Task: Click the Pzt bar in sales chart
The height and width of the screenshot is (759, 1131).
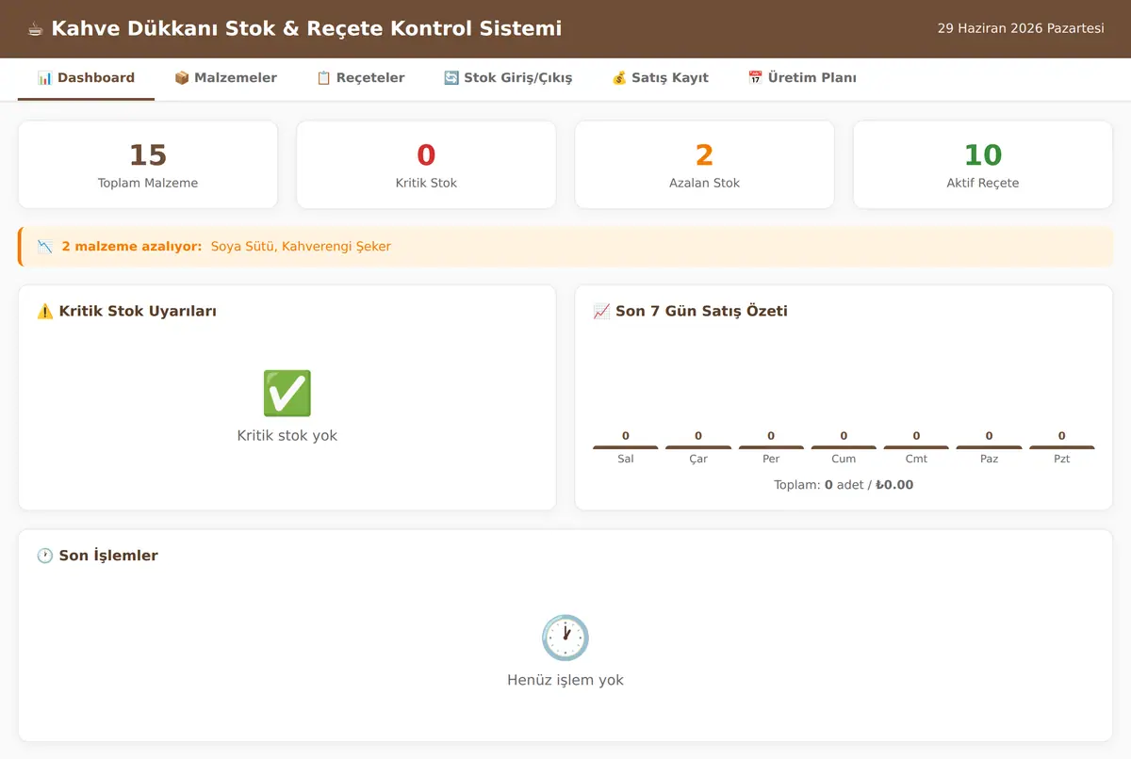Action: coord(1061,447)
